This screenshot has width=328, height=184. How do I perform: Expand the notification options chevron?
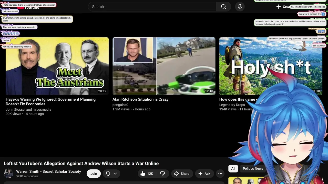tap(115, 174)
